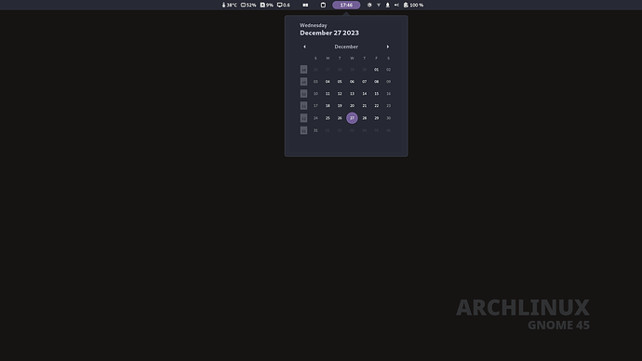The width and height of the screenshot is (642, 361).
Task: Choose day 13 in the calendar
Action: coord(352,94)
